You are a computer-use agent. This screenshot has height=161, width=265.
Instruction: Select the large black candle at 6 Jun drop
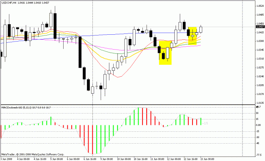[80, 52]
